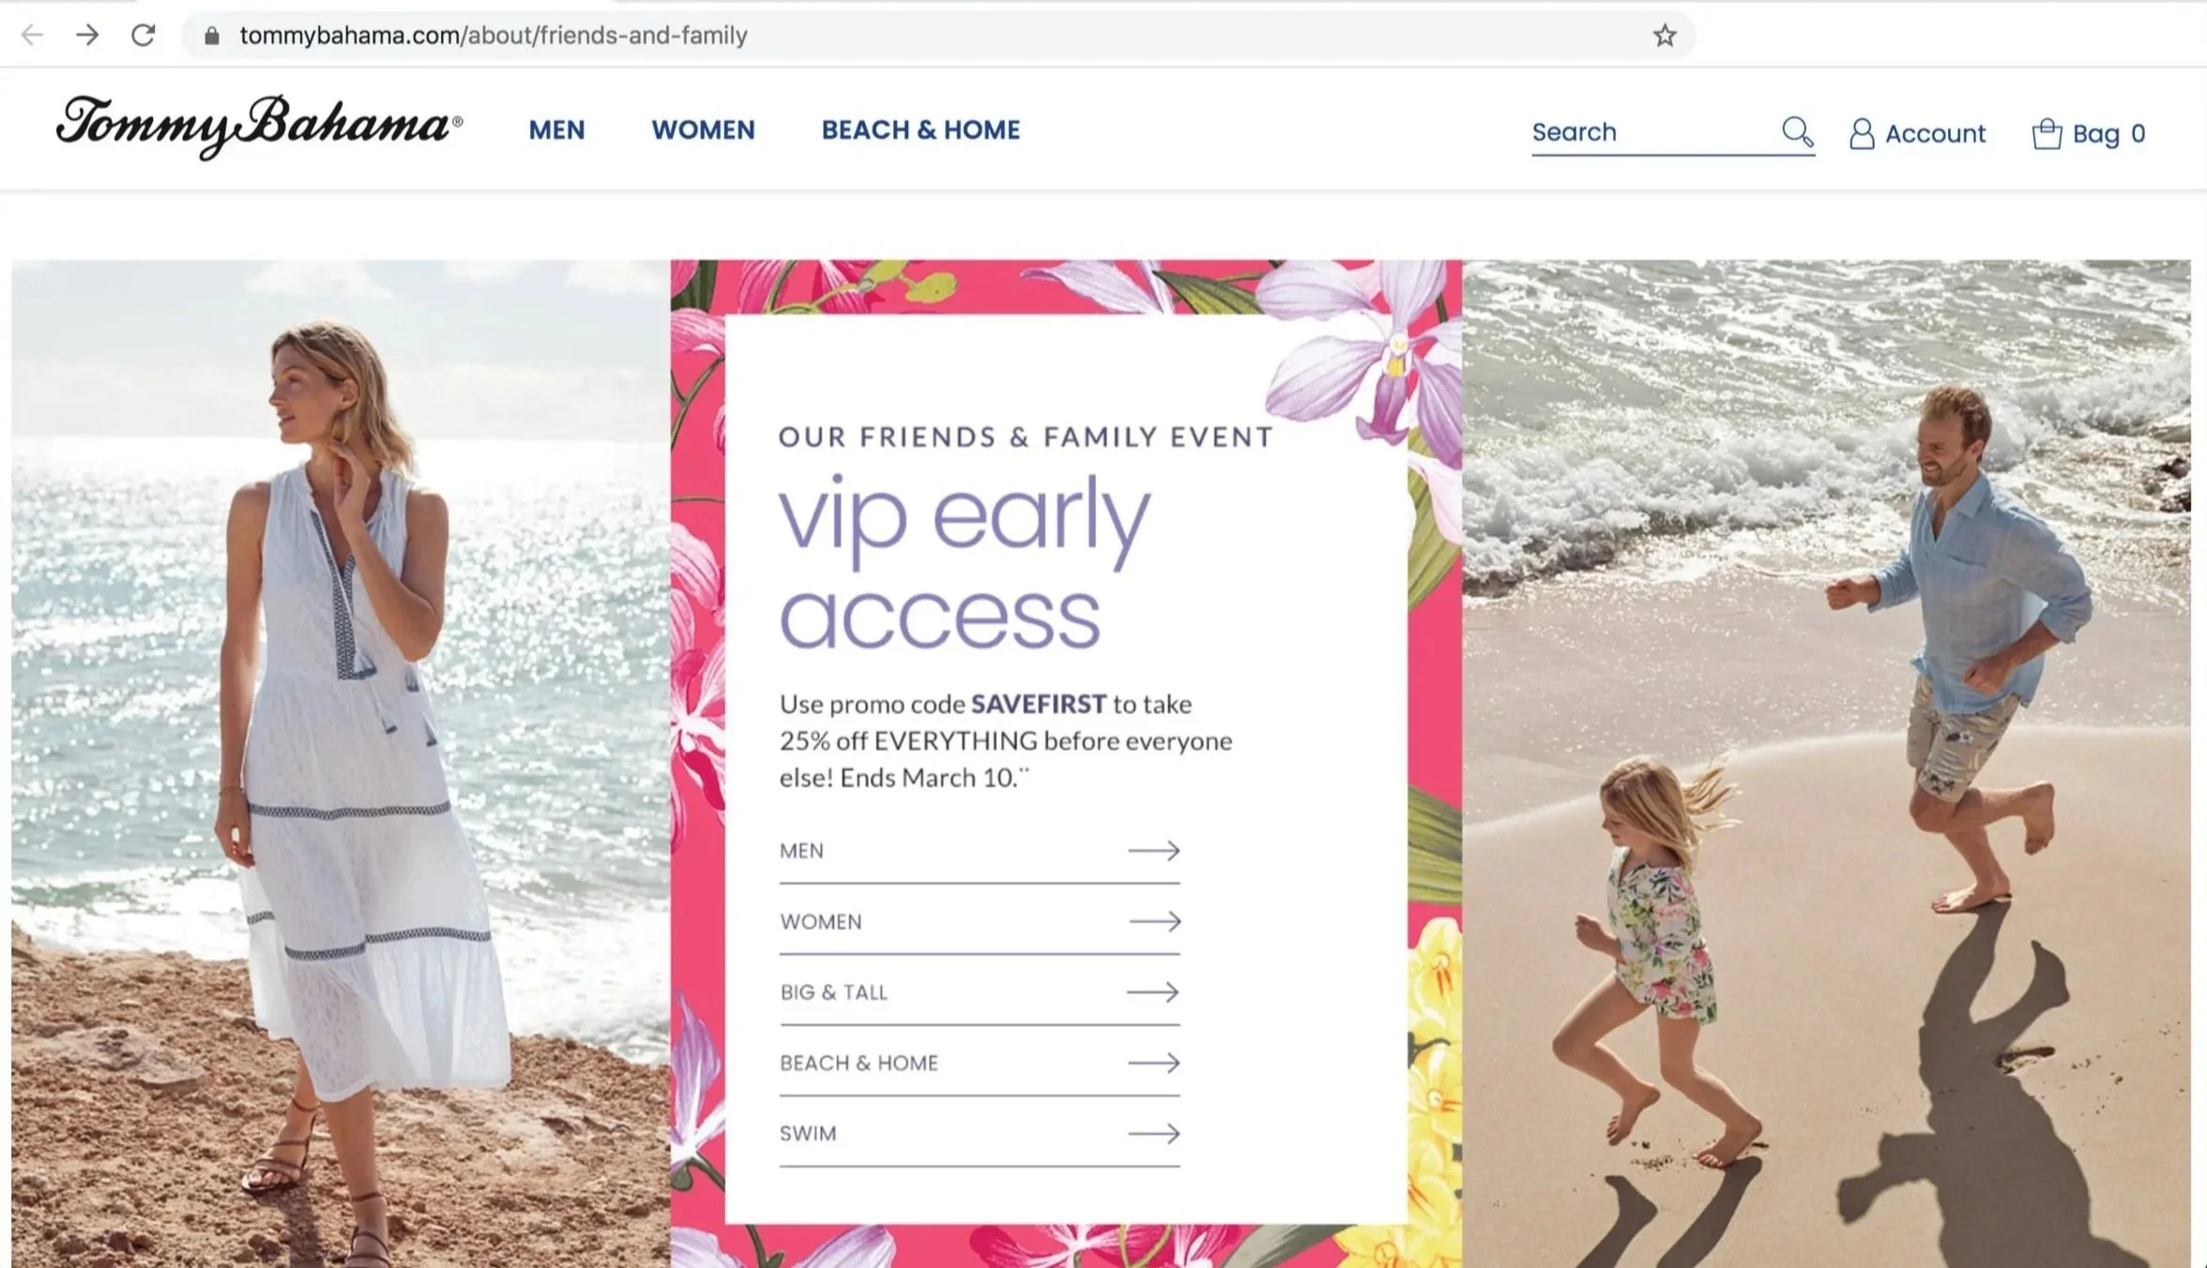
Task: Select the BIG & TALL category link
Action: (979, 993)
